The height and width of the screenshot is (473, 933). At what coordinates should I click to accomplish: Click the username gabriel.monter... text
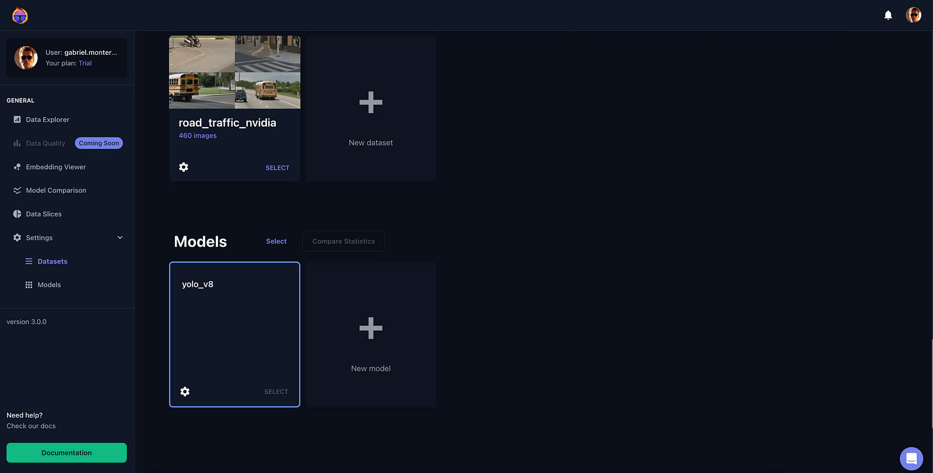(90, 52)
